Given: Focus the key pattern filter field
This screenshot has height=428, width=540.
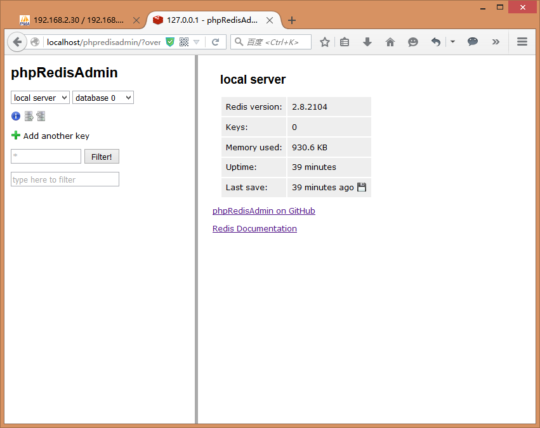Looking at the screenshot, I should pyautogui.click(x=46, y=156).
